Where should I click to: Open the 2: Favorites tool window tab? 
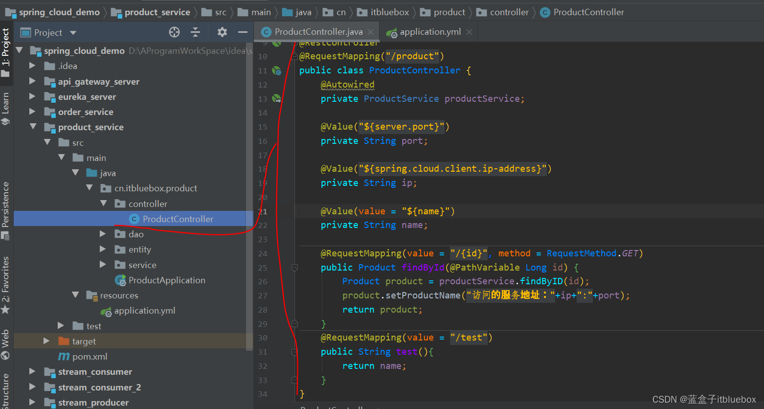pyautogui.click(x=5, y=285)
